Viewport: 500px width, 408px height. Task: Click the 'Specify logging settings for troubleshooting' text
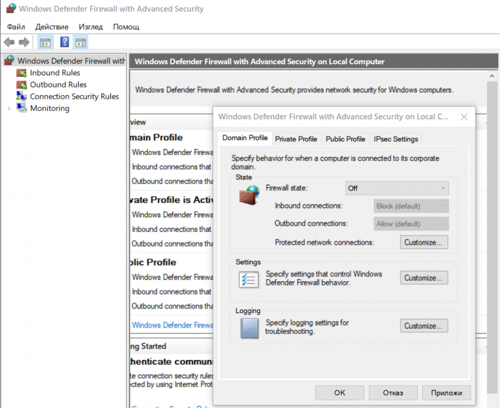(307, 327)
